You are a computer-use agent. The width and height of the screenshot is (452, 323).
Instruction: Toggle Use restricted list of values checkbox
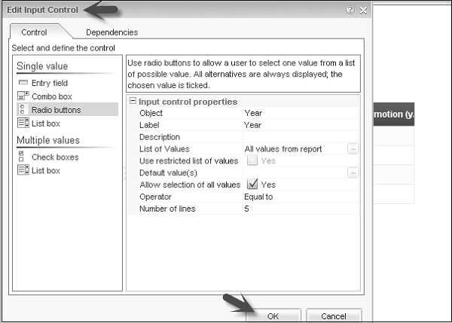(x=252, y=160)
